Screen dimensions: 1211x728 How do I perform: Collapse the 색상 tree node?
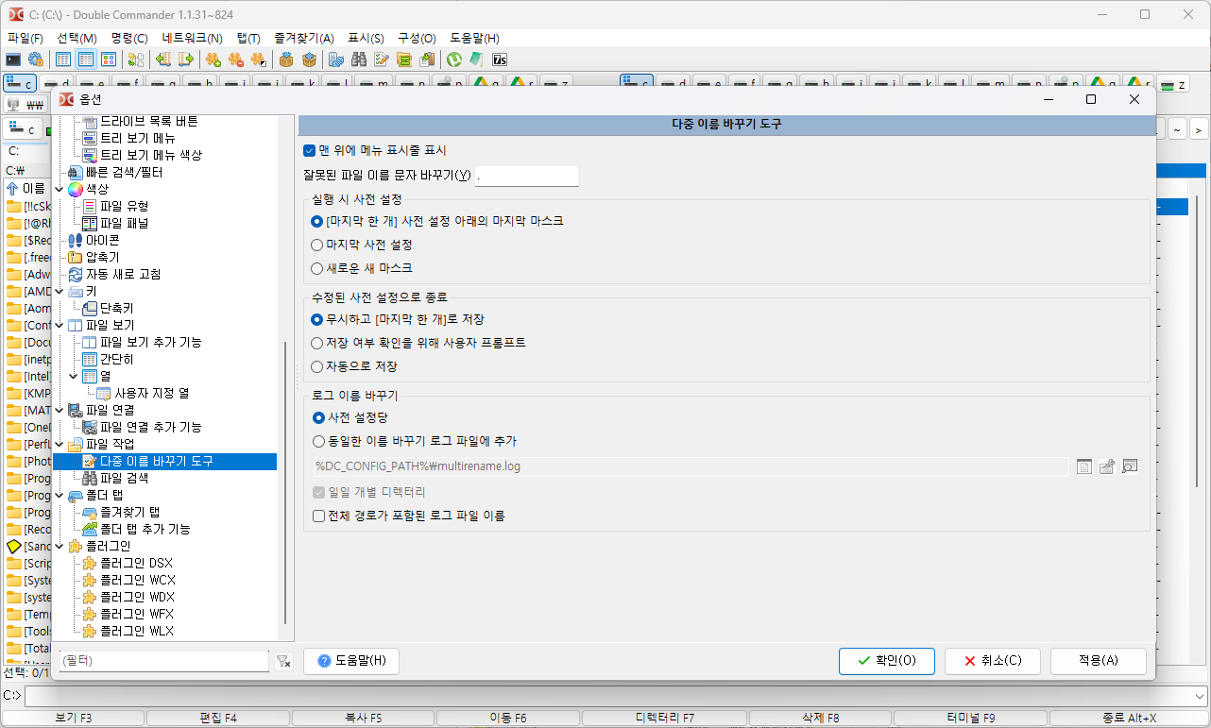pyautogui.click(x=60, y=189)
